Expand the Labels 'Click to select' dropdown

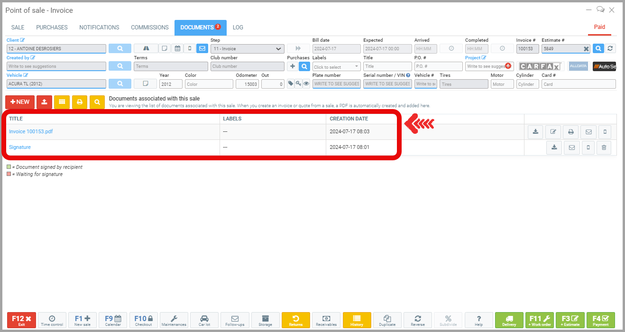pyautogui.click(x=336, y=67)
